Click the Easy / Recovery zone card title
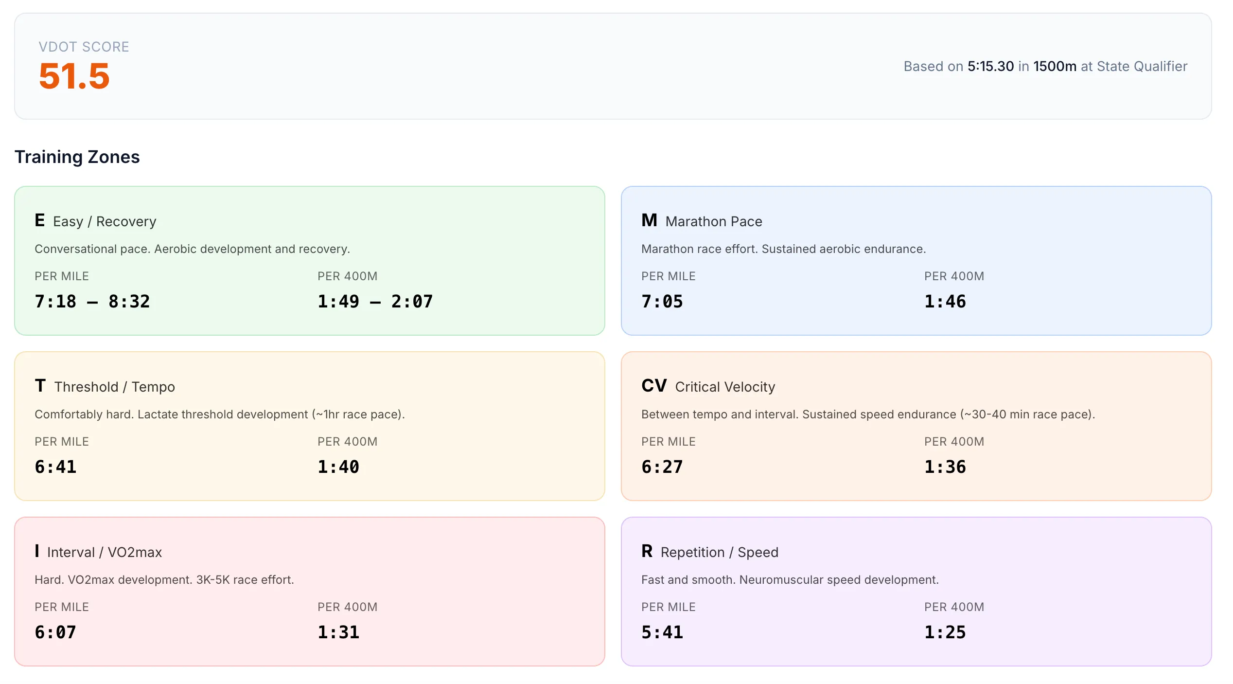This screenshot has height=684, width=1233. click(105, 221)
